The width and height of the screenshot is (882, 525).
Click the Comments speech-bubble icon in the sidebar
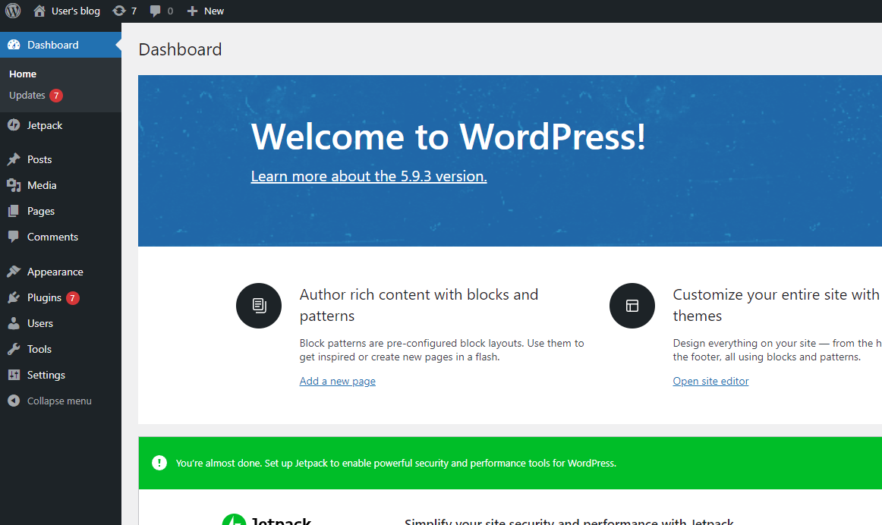14,237
